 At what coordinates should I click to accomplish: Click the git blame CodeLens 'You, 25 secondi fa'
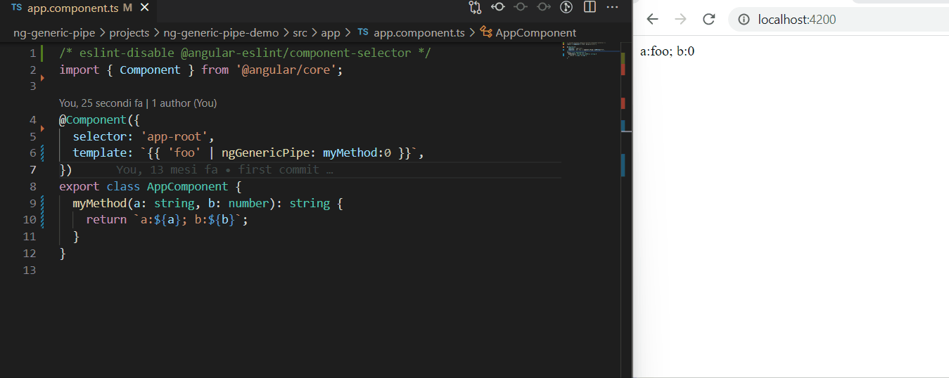(x=101, y=103)
